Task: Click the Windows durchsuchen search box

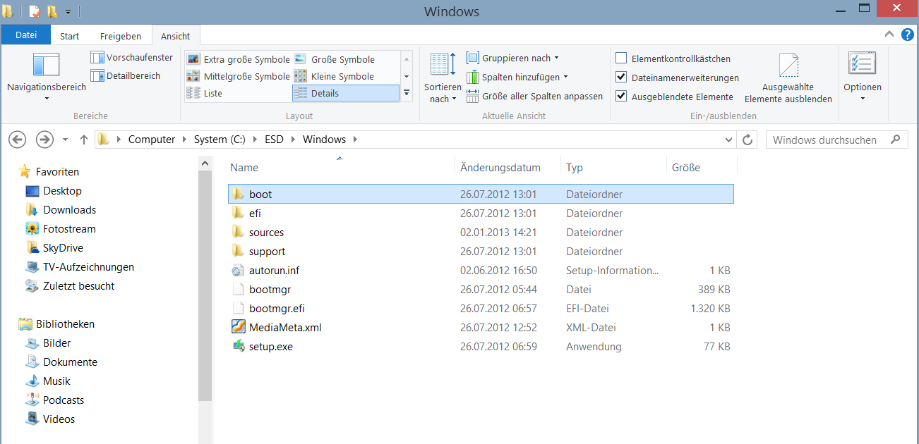Action: click(x=836, y=140)
